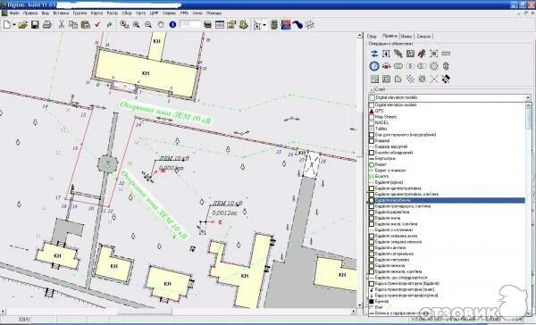Open the dropdown arrow beside the page icon
This screenshot has height=325, width=536.
point(264,25)
